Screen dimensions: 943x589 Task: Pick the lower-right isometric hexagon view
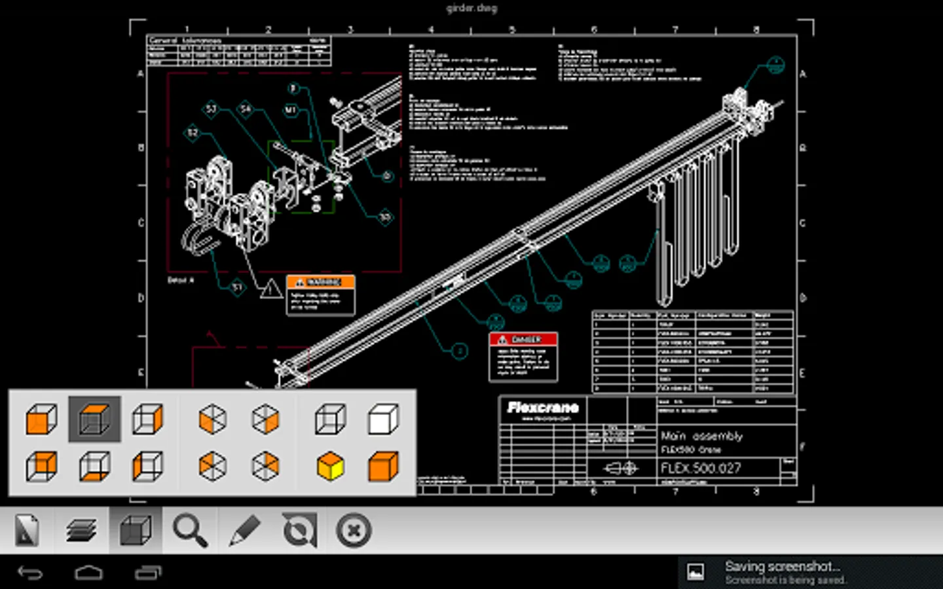pyautogui.click(x=265, y=467)
